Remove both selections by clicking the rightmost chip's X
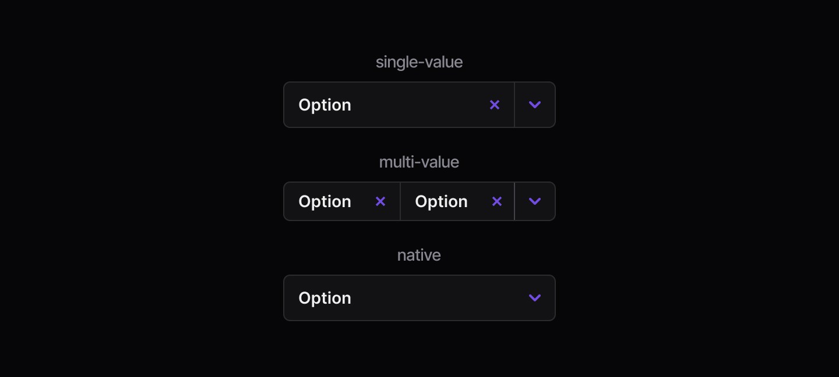839x377 pixels. 497,201
